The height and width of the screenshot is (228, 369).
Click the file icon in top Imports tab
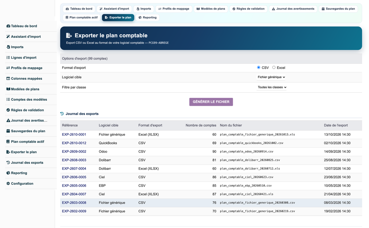[138, 9]
